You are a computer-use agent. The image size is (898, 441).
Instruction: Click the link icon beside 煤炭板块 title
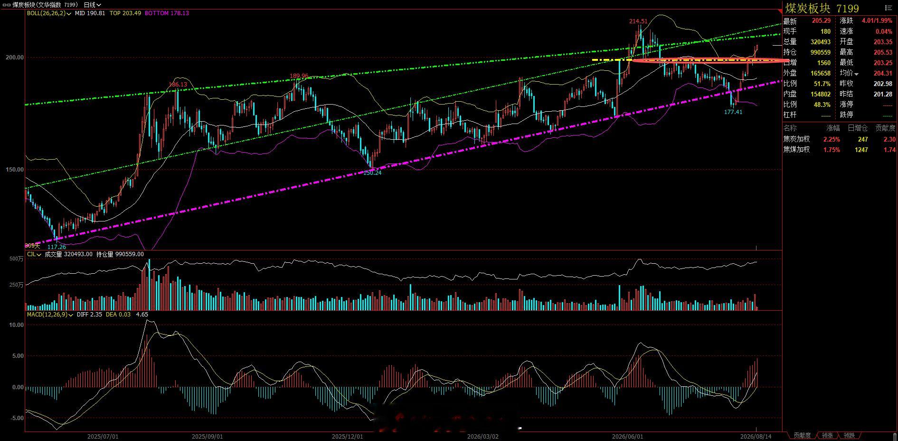click(x=7, y=5)
